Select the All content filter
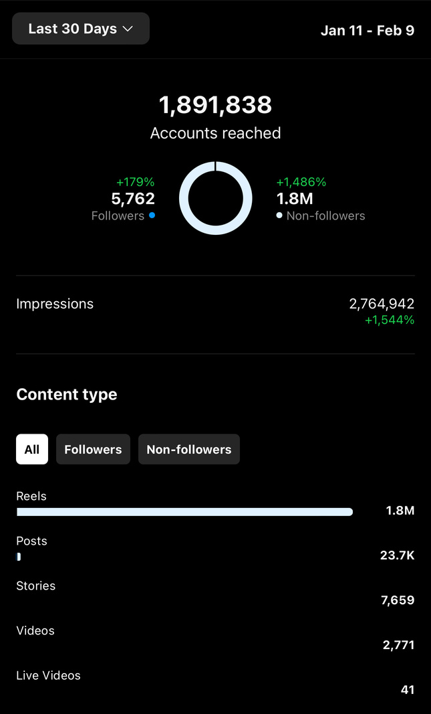 tap(32, 450)
